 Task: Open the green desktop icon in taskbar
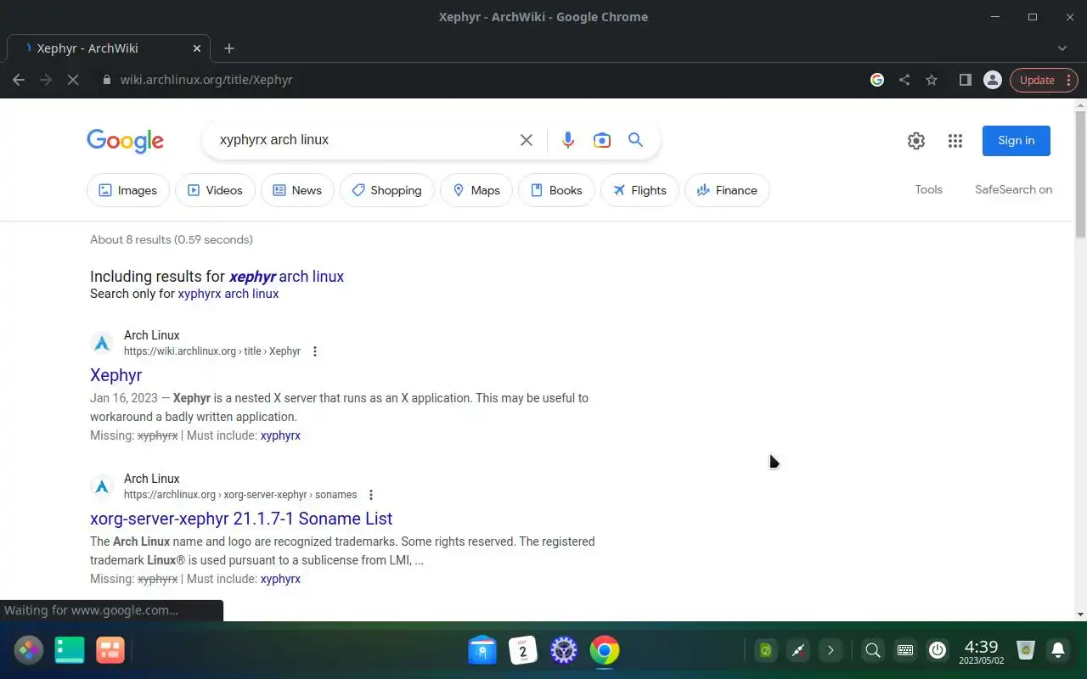coord(70,650)
